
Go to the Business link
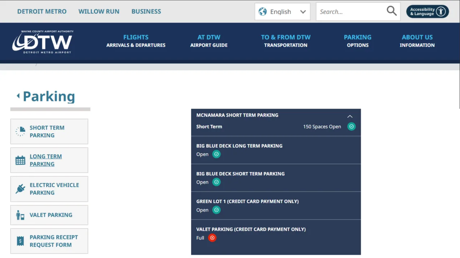click(146, 11)
